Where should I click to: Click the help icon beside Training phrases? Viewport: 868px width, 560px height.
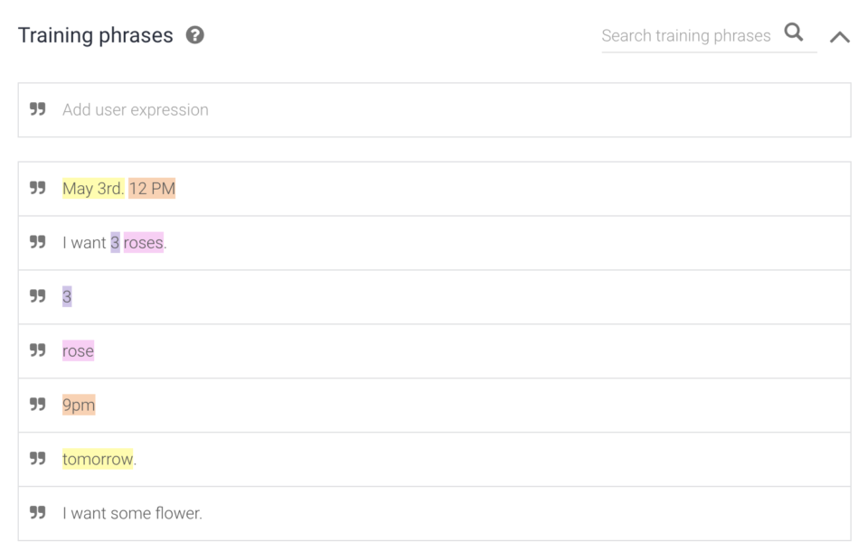[x=194, y=35]
